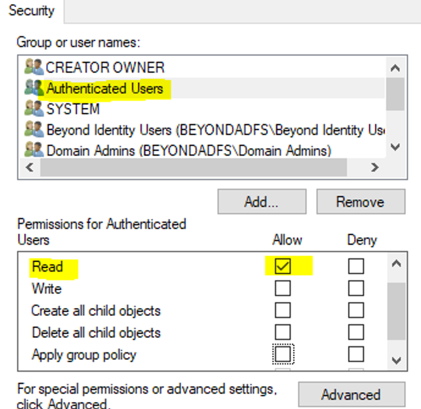Check Deny for Read permission
Image resolution: width=421 pixels, height=409 pixels.
[x=356, y=266]
